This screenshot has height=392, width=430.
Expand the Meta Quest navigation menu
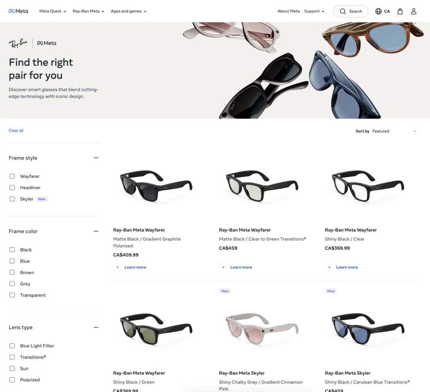52,11
